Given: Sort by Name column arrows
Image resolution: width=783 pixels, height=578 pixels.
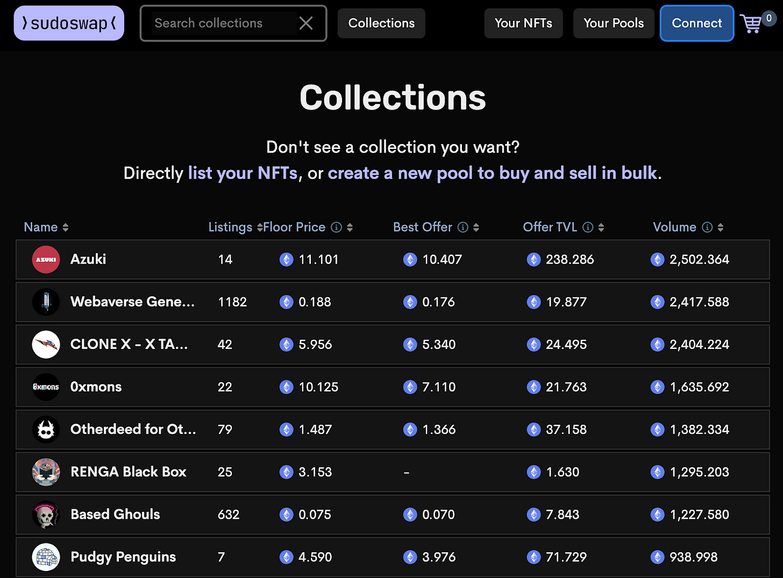Looking at the screenshot, I should [x=66, y=227].
